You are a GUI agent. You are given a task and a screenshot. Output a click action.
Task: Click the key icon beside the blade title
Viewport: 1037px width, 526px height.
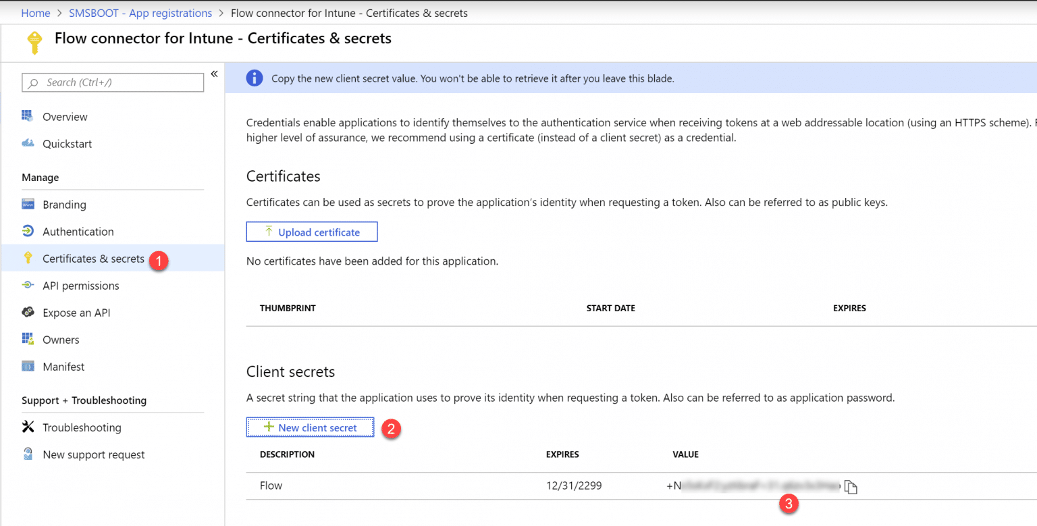point(34,43)
